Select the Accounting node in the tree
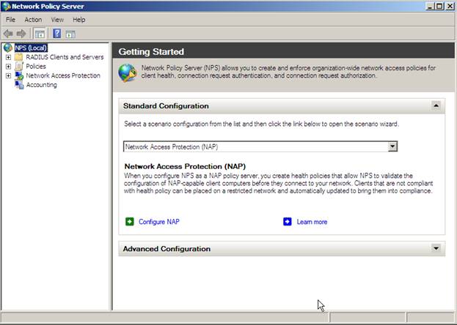The height and width of the screenshot is (325, 457). pyautogui.click(x=41, y=85)
